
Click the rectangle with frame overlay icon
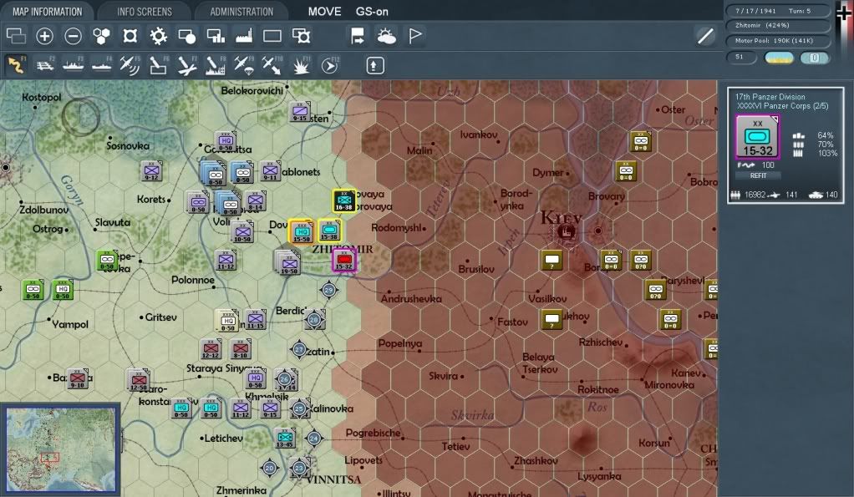(301, 37)
